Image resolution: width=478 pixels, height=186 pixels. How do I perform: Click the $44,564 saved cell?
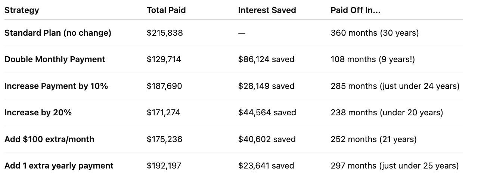pyautogui.click(x=267, y=112)
